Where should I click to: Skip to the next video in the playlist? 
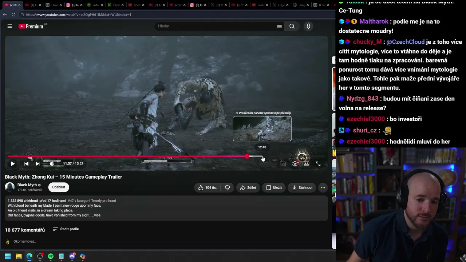37,164
